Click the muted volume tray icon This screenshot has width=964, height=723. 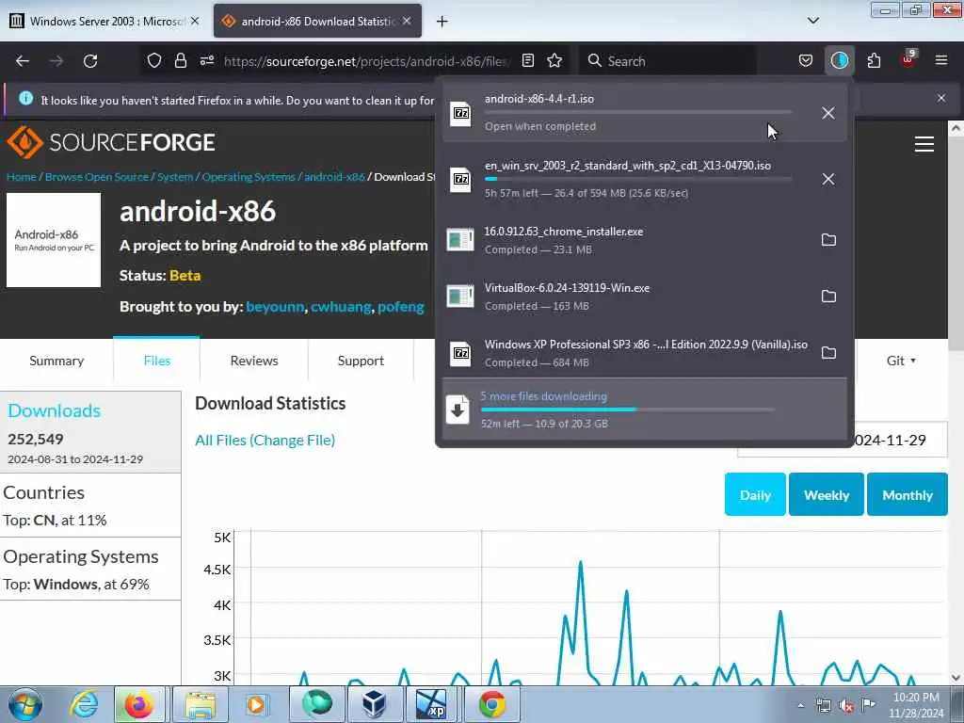846,705
